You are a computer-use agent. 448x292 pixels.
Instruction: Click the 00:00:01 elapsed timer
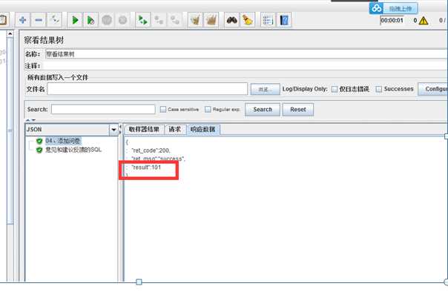[x=392, y=21]
